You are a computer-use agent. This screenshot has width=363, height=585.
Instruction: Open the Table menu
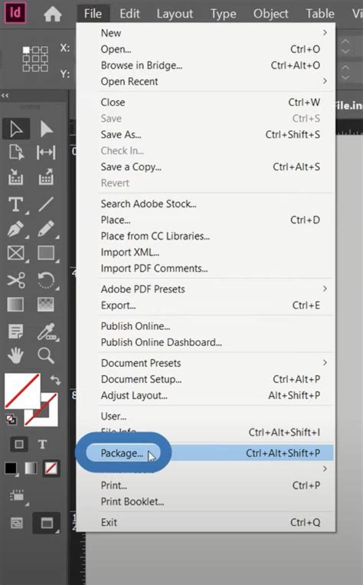[x=320, y=14]
